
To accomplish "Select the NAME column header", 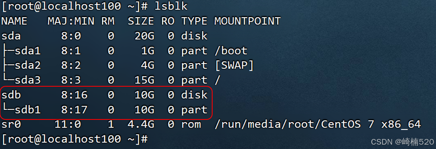I will pos(14,21).
